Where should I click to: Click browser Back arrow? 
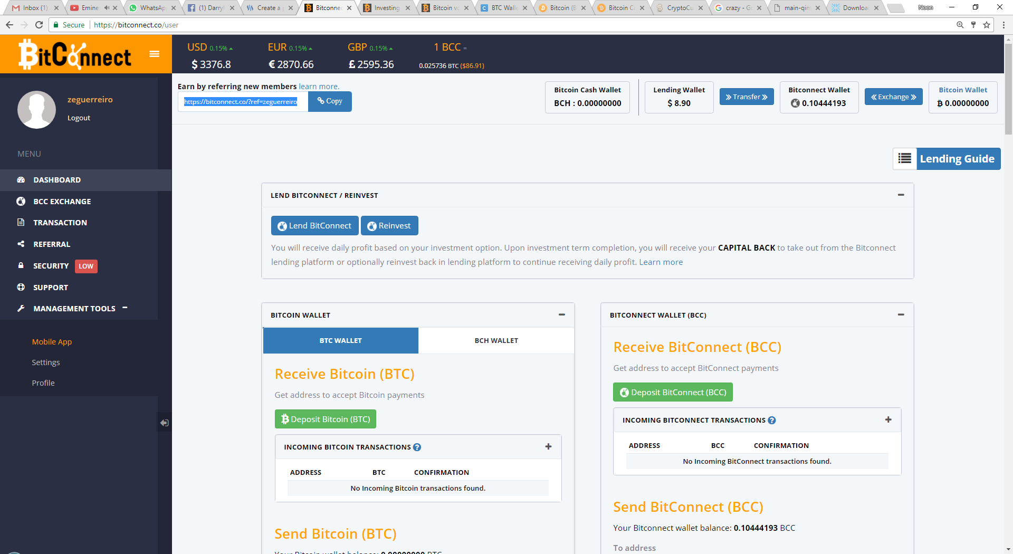coord(9,25)
